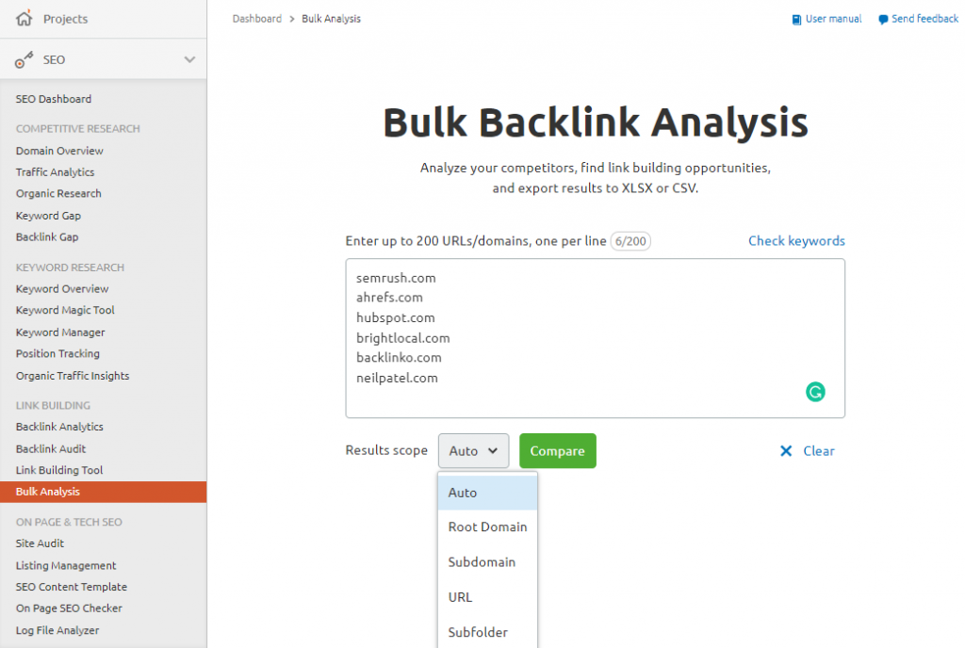Select Subfolder option
This screenshot has width=965, height=648.
pyautogui.click(x=487, y=632)
